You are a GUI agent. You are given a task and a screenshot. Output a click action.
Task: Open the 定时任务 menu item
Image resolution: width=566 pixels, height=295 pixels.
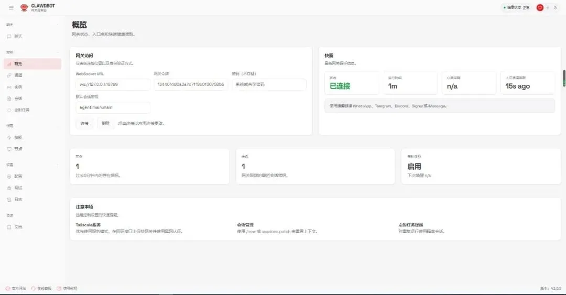tap(32, 110)
